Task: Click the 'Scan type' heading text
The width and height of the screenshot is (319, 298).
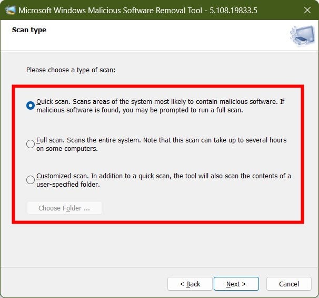Action: (x=29, y=30)
